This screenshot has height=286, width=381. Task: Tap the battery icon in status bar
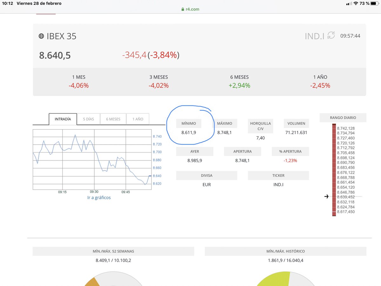(x=375, y=3)
